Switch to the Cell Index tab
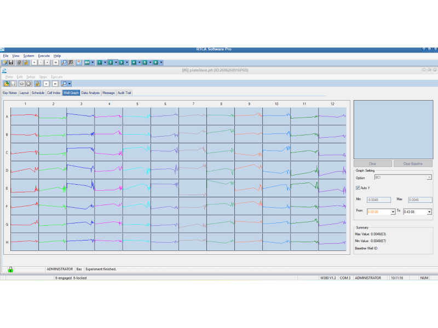The image size is (438, 328). click(x=54, y=93)
